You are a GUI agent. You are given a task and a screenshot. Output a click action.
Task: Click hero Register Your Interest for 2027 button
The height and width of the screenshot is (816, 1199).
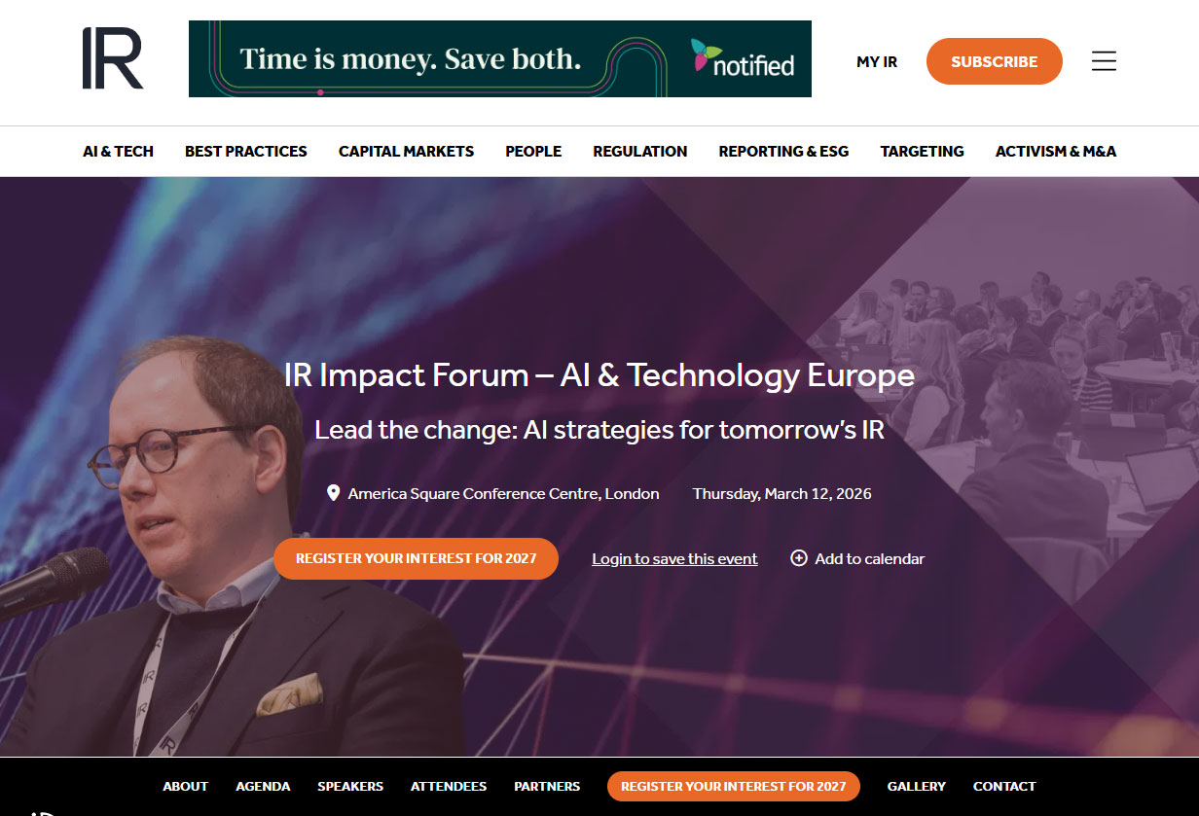tap(416, 558)
